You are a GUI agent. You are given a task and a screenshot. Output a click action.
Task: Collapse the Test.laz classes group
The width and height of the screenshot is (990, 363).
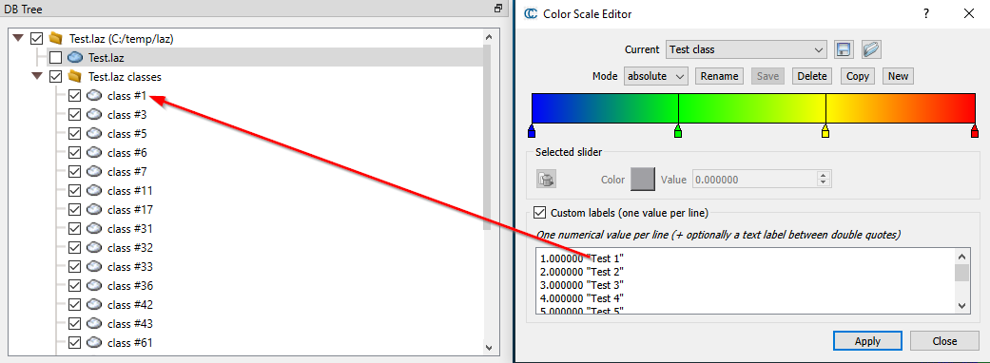pyautogui.click(x=37, y=76)
